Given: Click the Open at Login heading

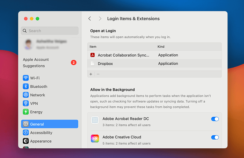Looking at the screenshot, I should coord(103,31).
